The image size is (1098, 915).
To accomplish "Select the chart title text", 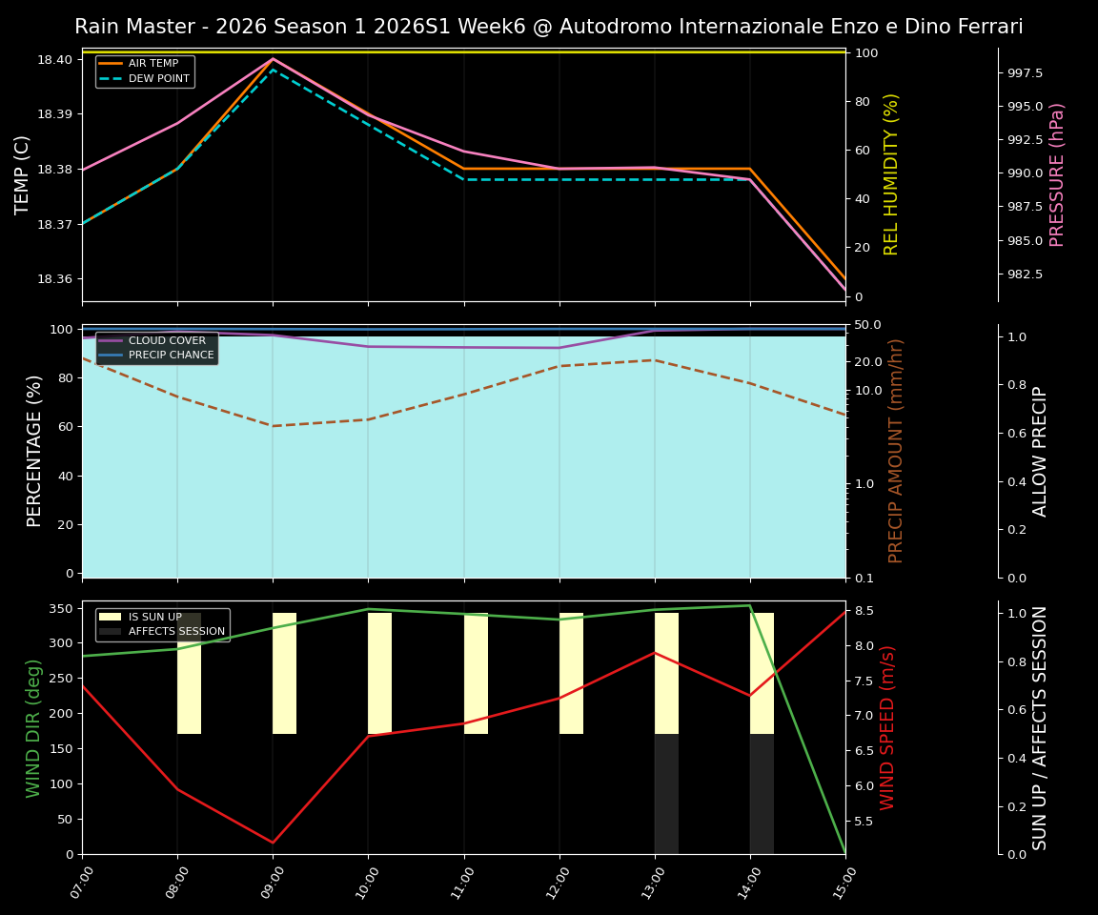I will point(549,27).
